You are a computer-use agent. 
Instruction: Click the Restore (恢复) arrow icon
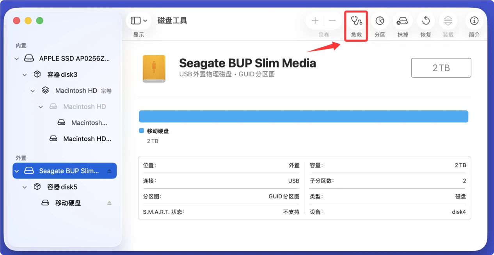(x=426, y=21)
